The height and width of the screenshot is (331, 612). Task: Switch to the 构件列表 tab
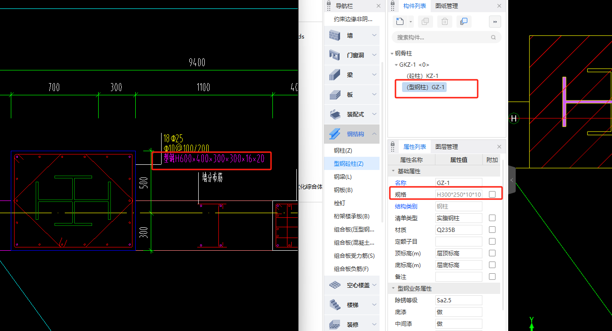[415, 6]
